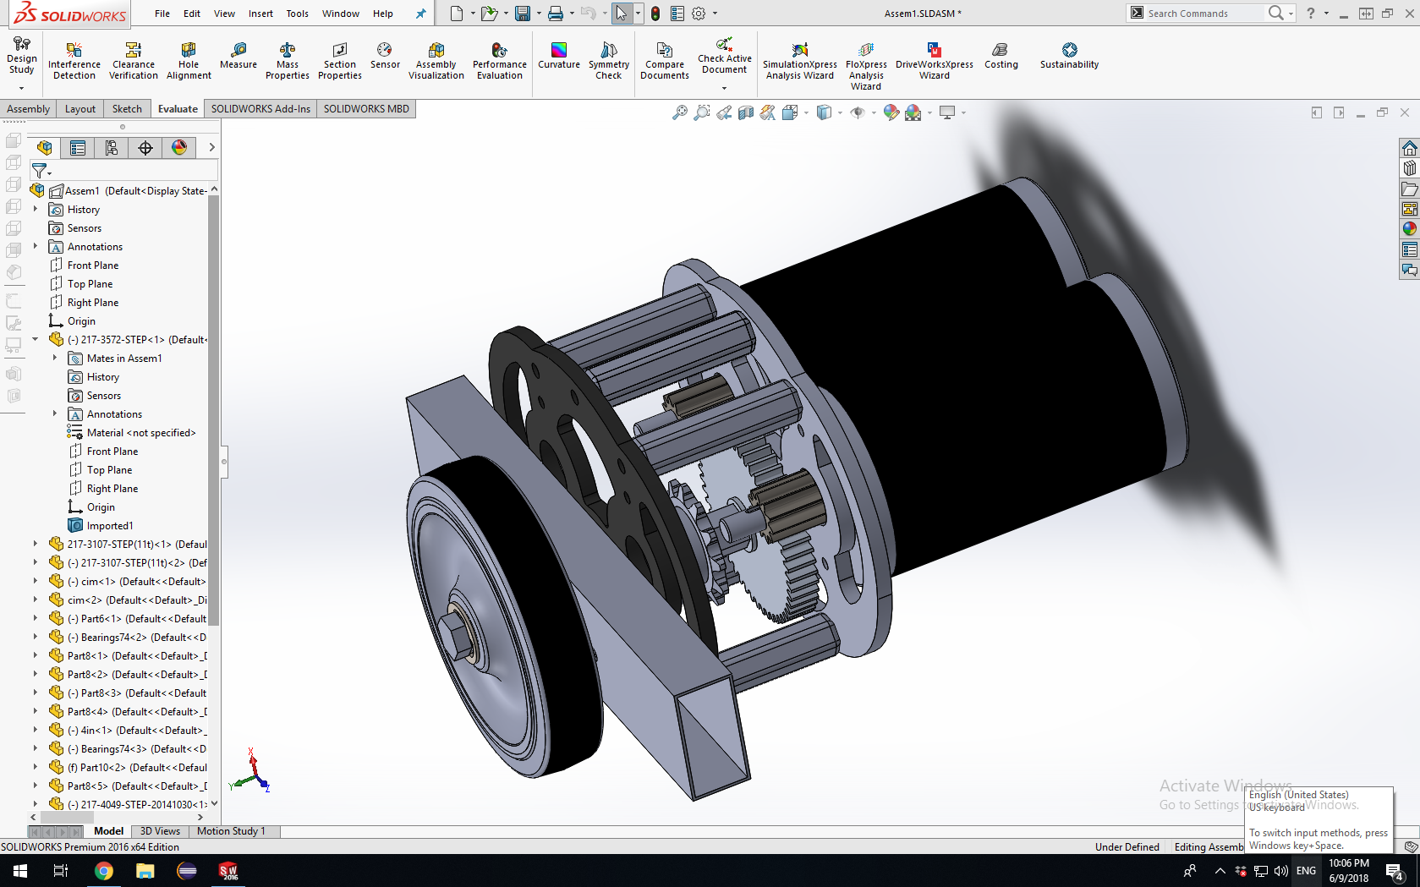Select Material <not specified> item
Screen dimensions: 1420x887
tap(140, 433)
